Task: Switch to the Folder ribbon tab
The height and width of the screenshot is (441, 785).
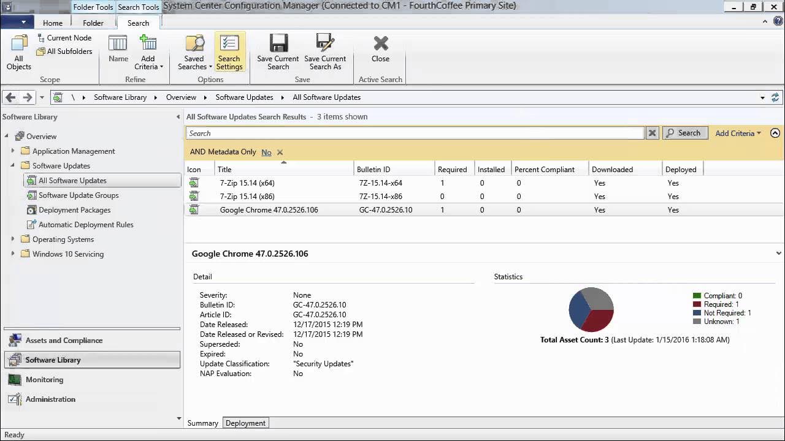Action: coord(93,23)
